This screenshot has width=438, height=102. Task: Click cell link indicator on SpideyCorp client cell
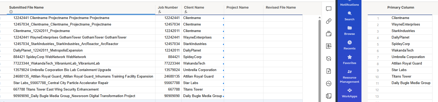(223, 58)
